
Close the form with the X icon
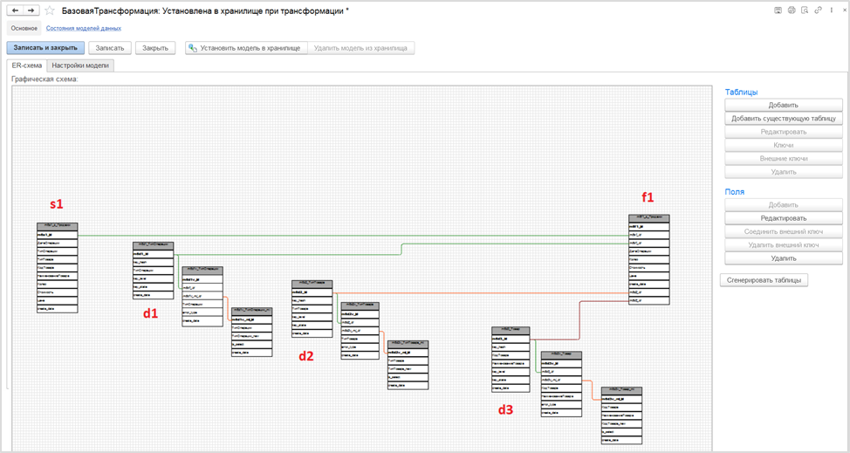(835, 10)
